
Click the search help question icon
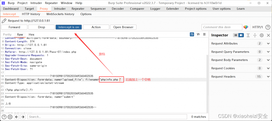point(4,117)
